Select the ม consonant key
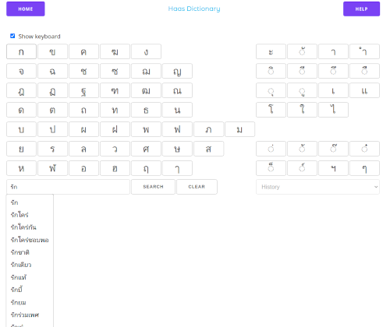 [239, 129]
